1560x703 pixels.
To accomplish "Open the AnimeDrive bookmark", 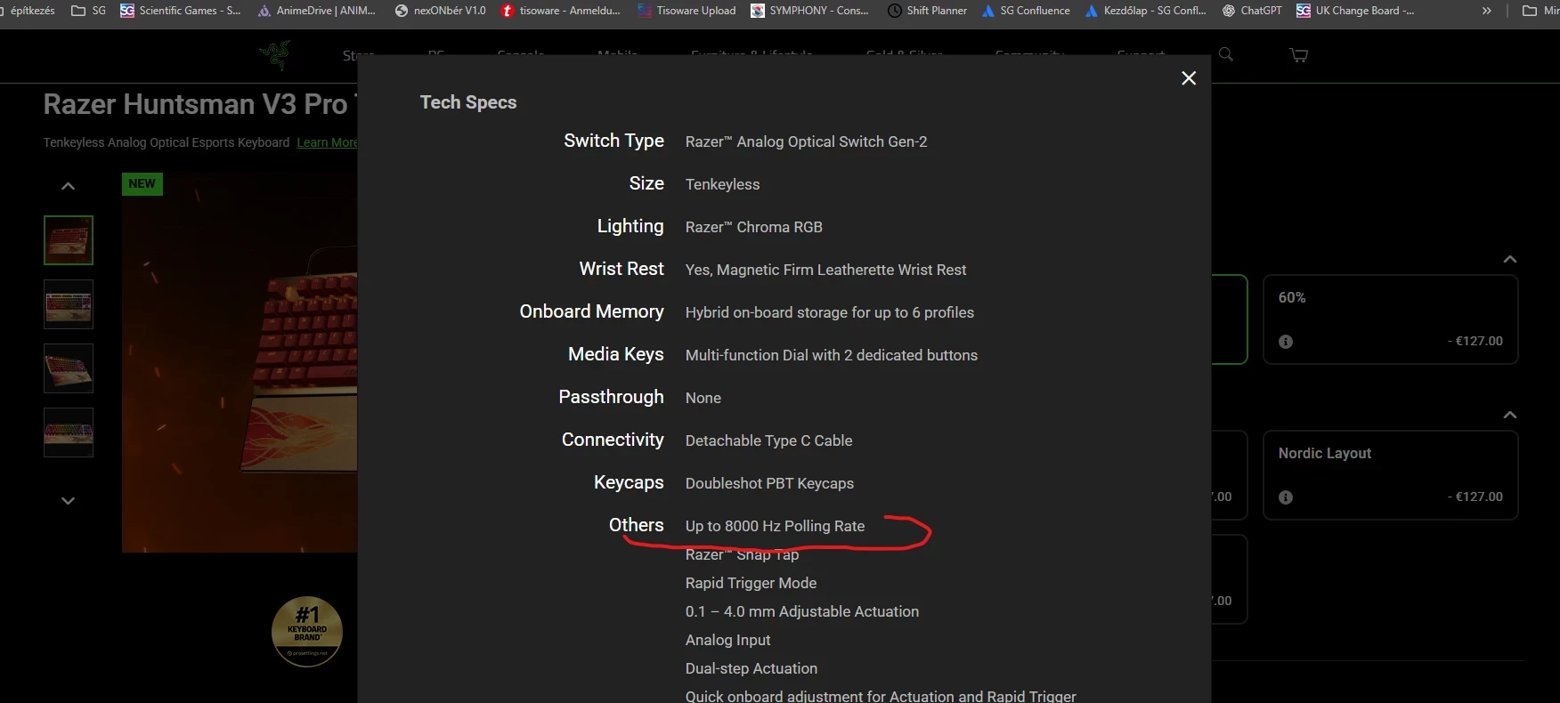I will tap(317, 11).
